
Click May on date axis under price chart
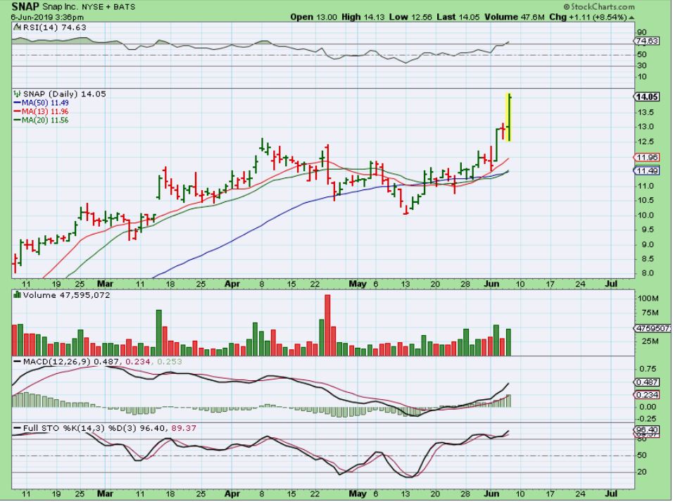point(358,284)
